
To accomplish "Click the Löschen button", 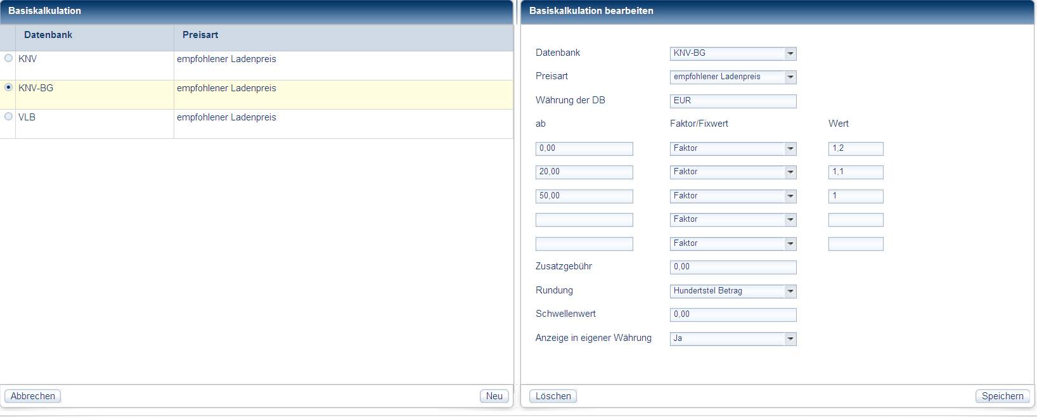I will [x=553, y=396].
